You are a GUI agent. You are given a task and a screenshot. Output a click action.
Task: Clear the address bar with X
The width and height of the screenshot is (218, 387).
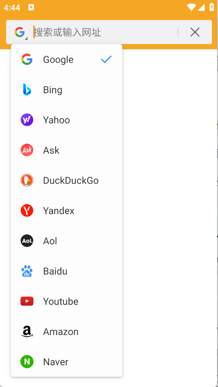pos(195,32)
